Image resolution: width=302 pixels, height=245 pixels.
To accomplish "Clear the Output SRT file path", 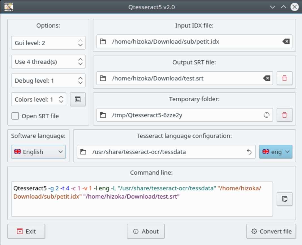I will tap(266, 78).
